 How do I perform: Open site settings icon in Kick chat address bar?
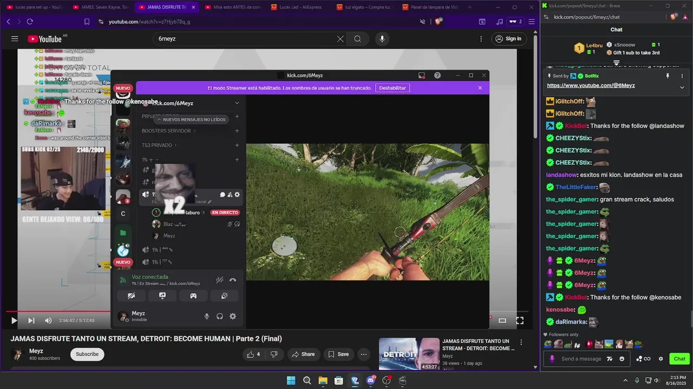[x=546, y=17]
